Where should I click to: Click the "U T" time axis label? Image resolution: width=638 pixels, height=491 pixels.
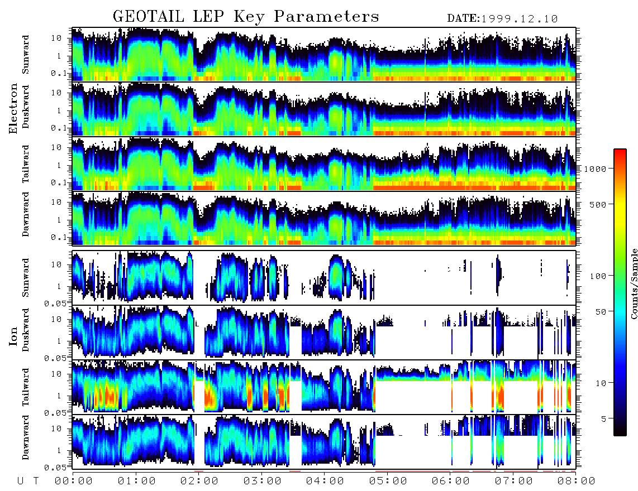coord(28,481)
